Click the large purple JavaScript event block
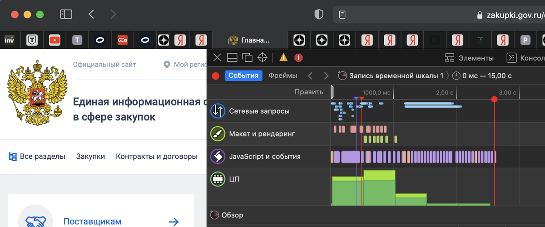The width and height of the screenshot is (545, 227). point(350,157)
